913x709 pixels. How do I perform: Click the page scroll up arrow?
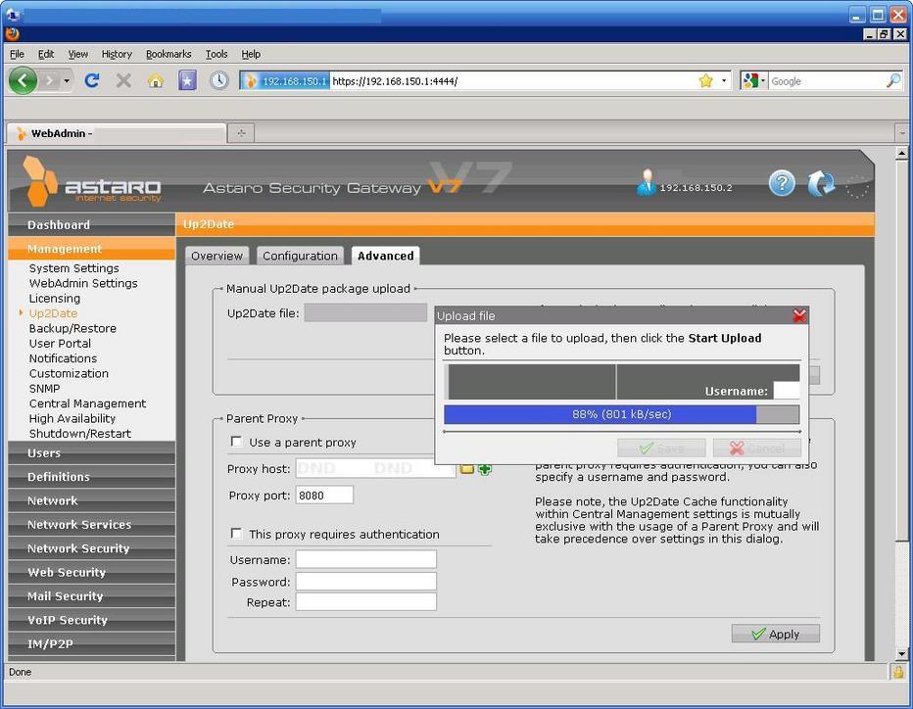(x=901, y=154)
